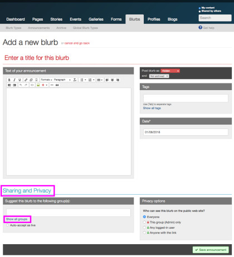Toggle bold formatting in the editor
Screen dimensions: 234x257
(9, 80)
